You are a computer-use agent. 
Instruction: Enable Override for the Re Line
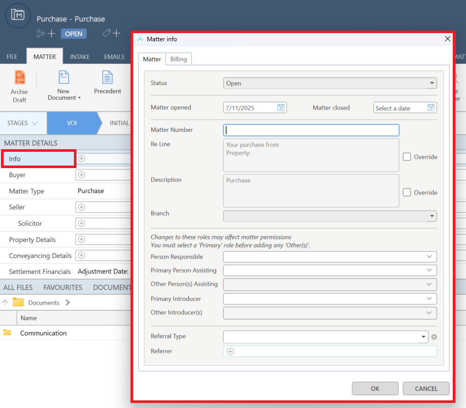click(x=407, y=157)
